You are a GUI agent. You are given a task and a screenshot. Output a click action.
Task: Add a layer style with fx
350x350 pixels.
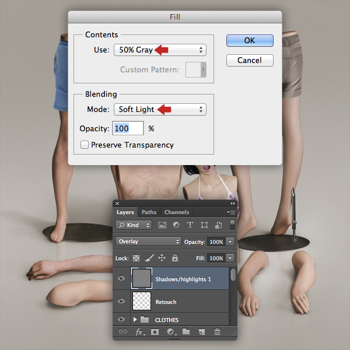click(x=140, y=332)
